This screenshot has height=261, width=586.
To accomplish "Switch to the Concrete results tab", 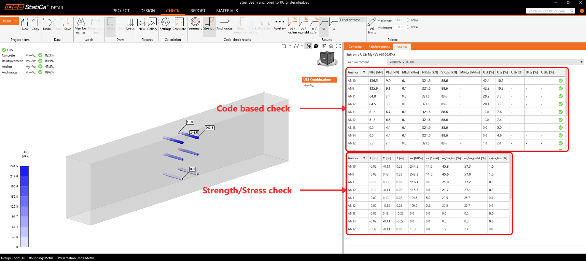I will (x=355, y=47).
